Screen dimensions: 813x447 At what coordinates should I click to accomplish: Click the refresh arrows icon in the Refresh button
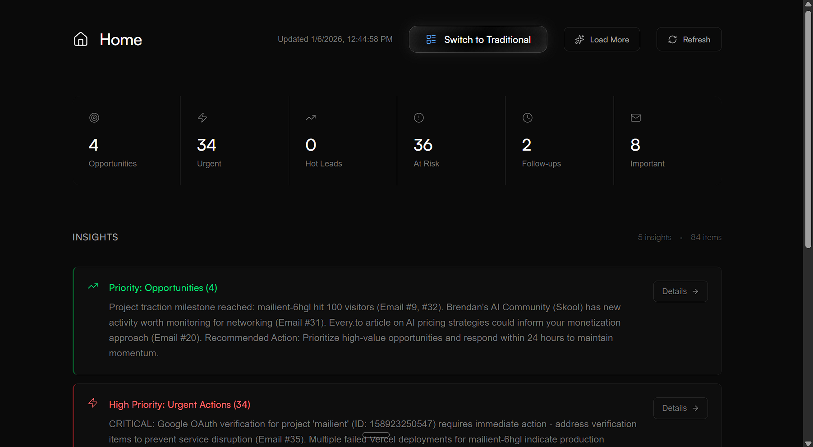672,39
